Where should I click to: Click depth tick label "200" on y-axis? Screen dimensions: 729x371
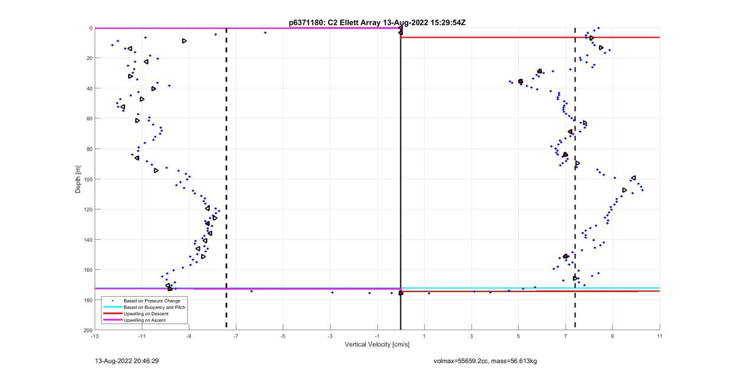87,330
